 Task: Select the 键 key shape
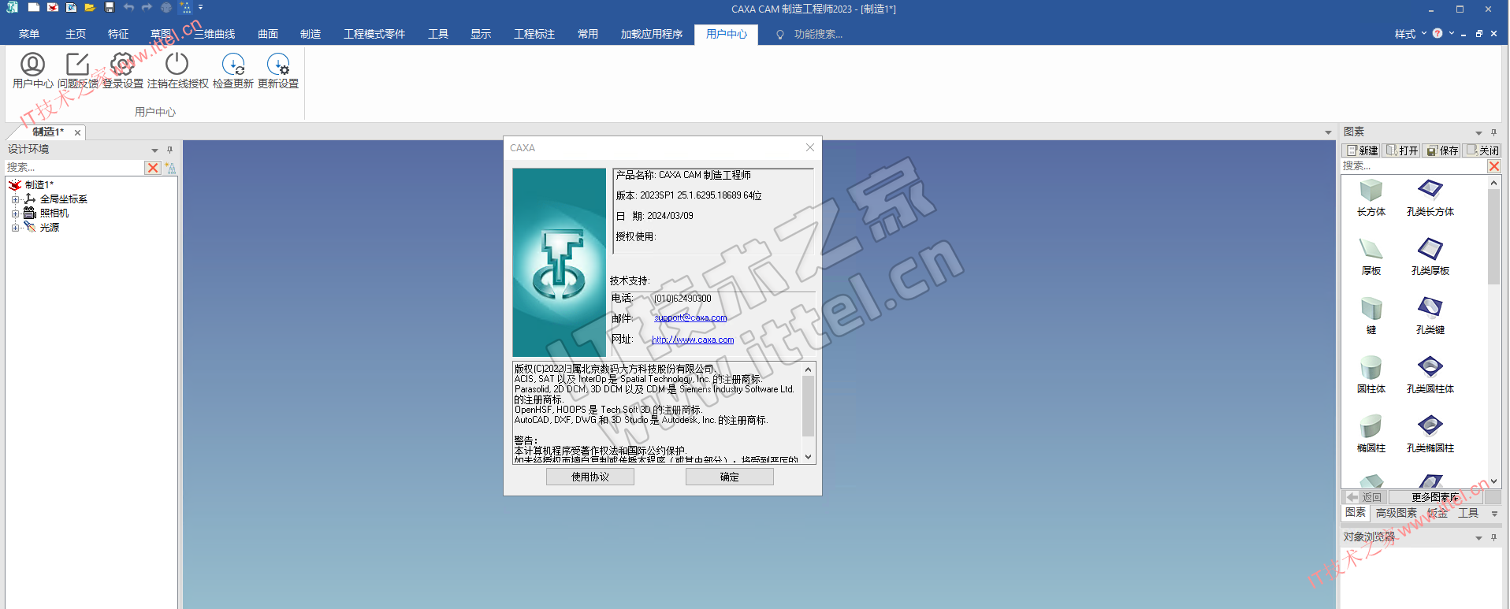(1371, 316)
